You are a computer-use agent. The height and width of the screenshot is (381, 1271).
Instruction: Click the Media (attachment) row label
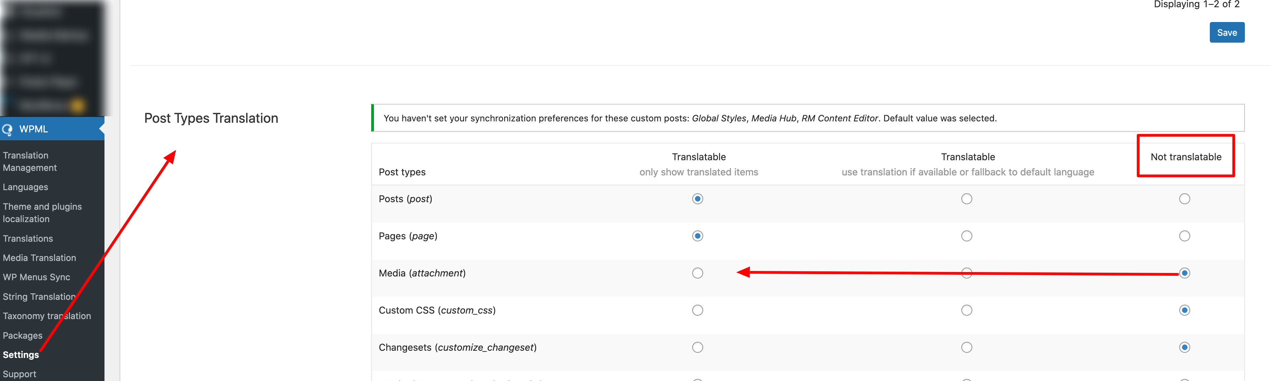point(422,273)
